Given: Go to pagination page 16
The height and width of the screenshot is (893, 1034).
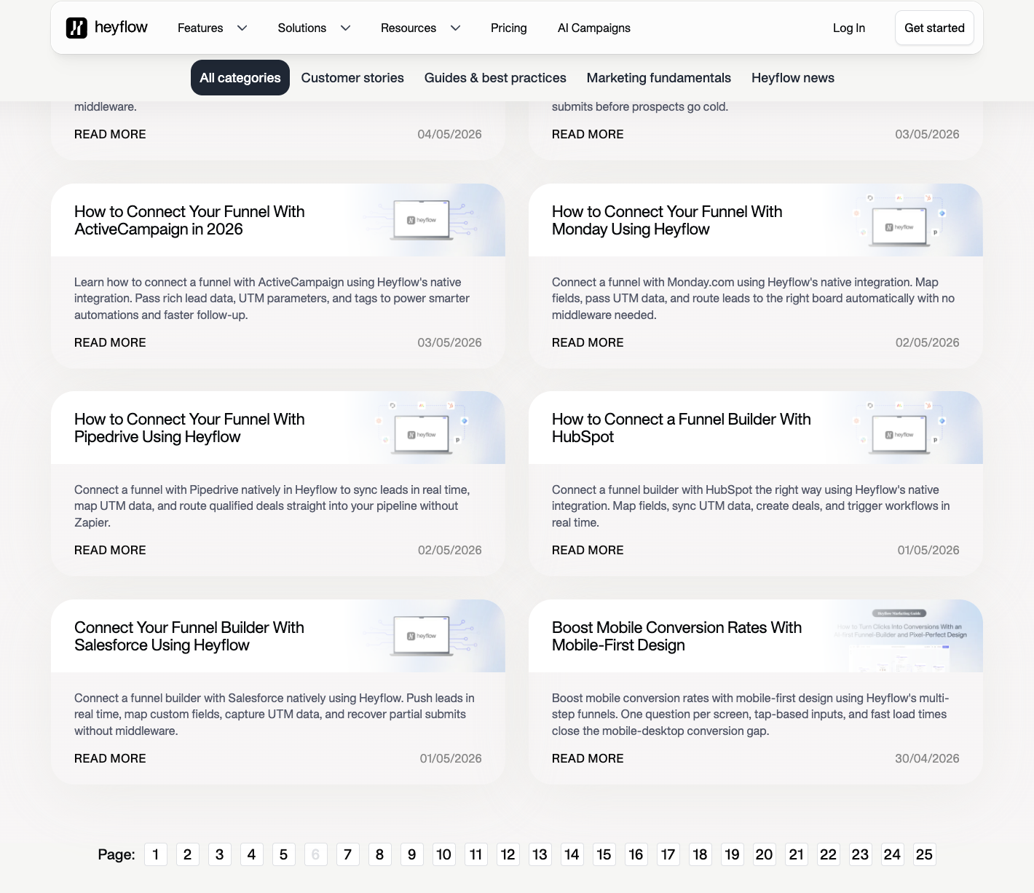Looking at the screenshot, I should click(x=636, y=854).
